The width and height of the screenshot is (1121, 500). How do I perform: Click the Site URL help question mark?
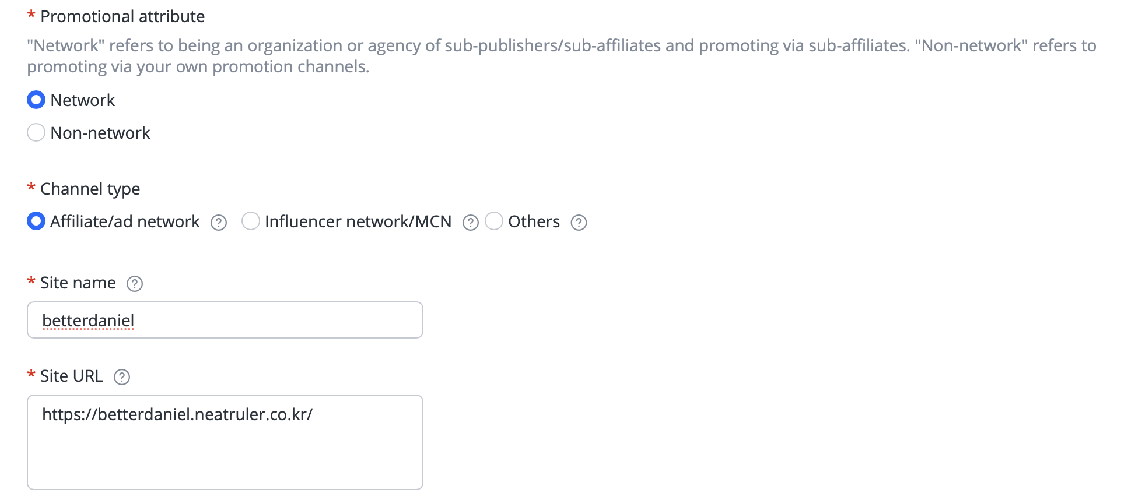point(122,377)
